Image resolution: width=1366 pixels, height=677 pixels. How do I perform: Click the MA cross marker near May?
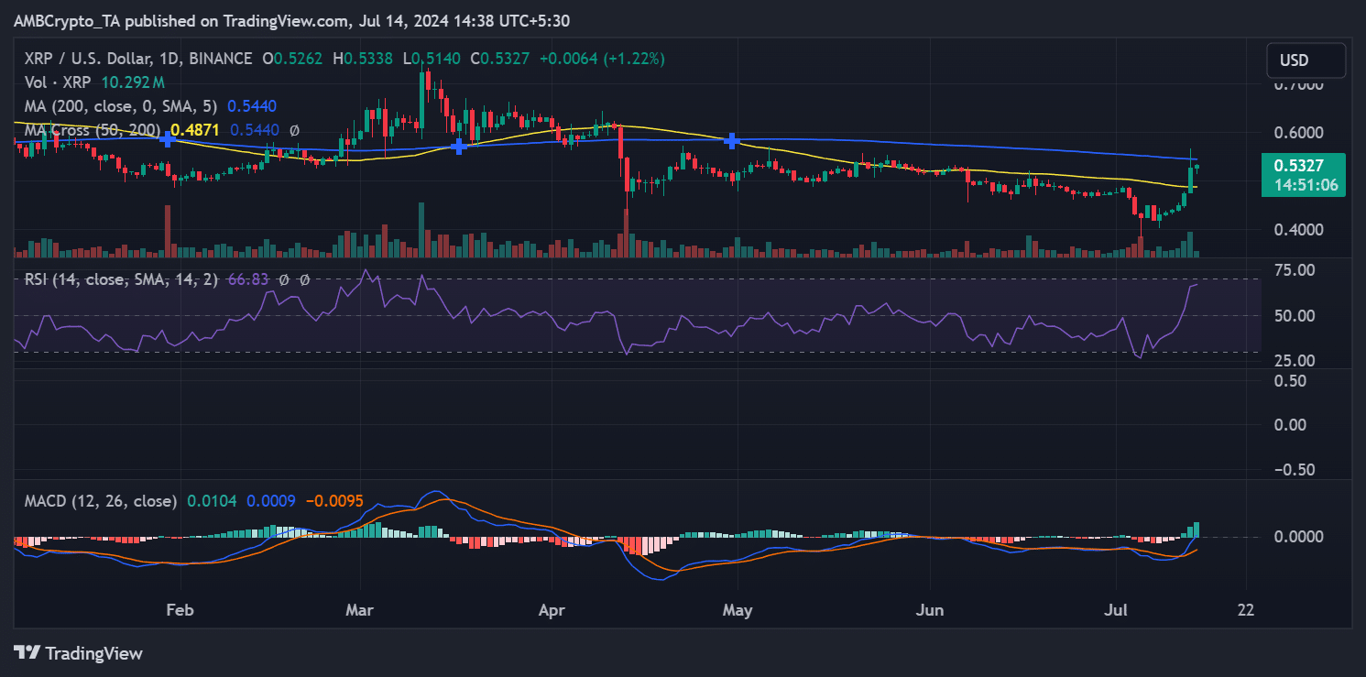[731, 140]
